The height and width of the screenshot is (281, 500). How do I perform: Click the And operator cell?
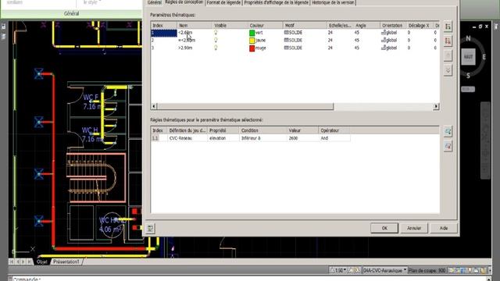tap(334, 138)
